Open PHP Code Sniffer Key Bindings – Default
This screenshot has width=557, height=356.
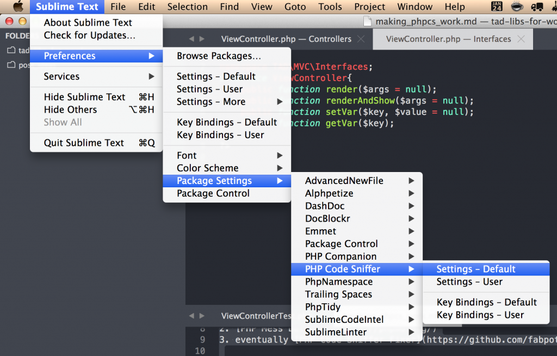click(x=486, y=302)
